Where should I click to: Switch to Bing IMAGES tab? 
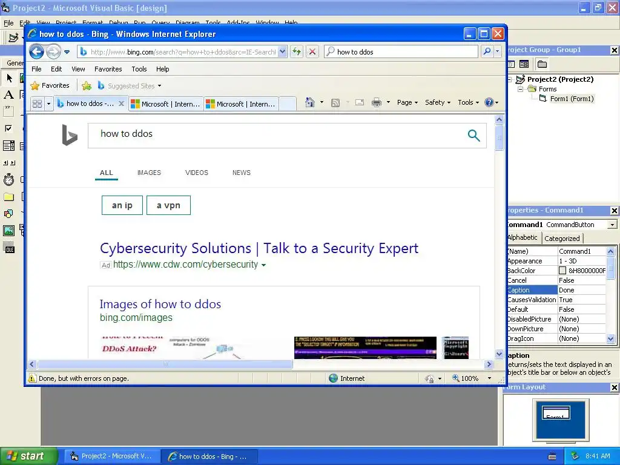149,173
